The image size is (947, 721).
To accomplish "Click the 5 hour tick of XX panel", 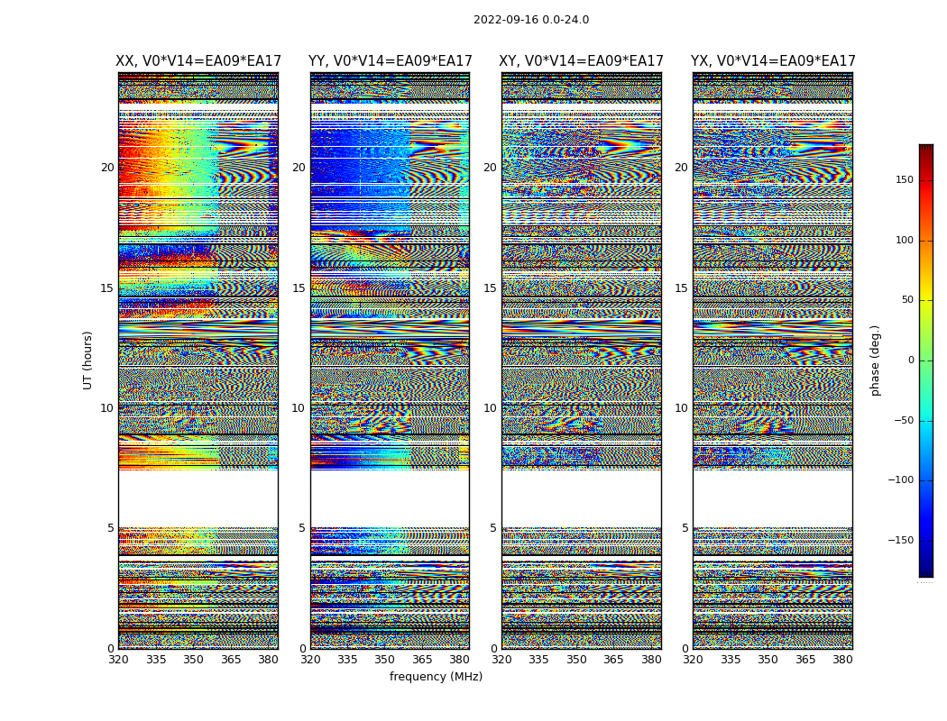I will (111, 528).
